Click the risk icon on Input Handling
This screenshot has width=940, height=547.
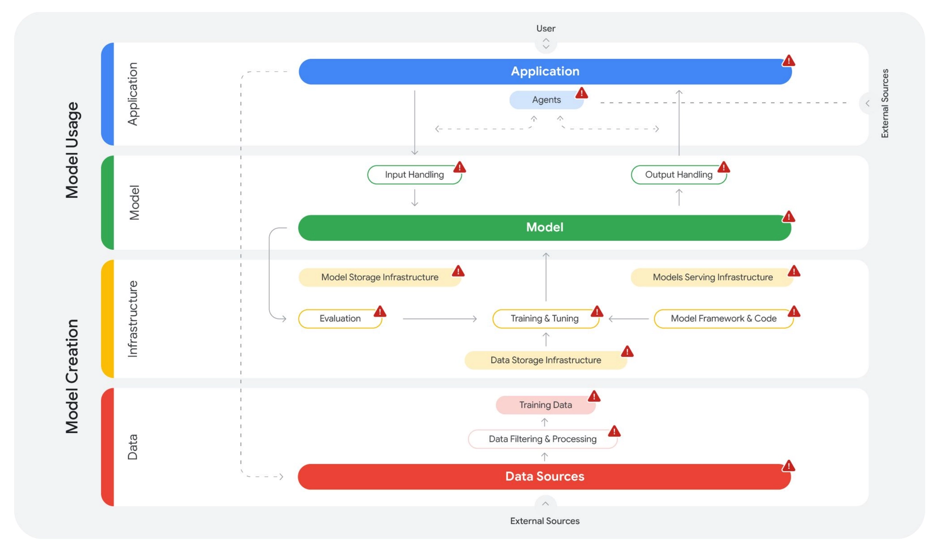click(459, 167)
